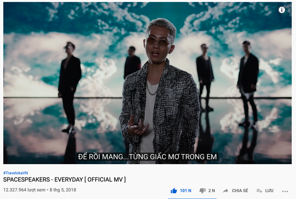Image resolution: width=296 pixels, height=199 pixels.
Task: Select the LƯU save label
Action: click(x=269, y=190)
